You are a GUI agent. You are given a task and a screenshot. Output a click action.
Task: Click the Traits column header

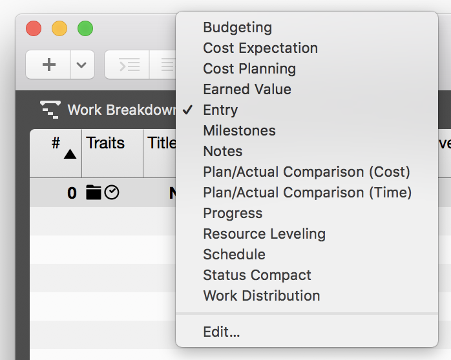tap(105, 143)
